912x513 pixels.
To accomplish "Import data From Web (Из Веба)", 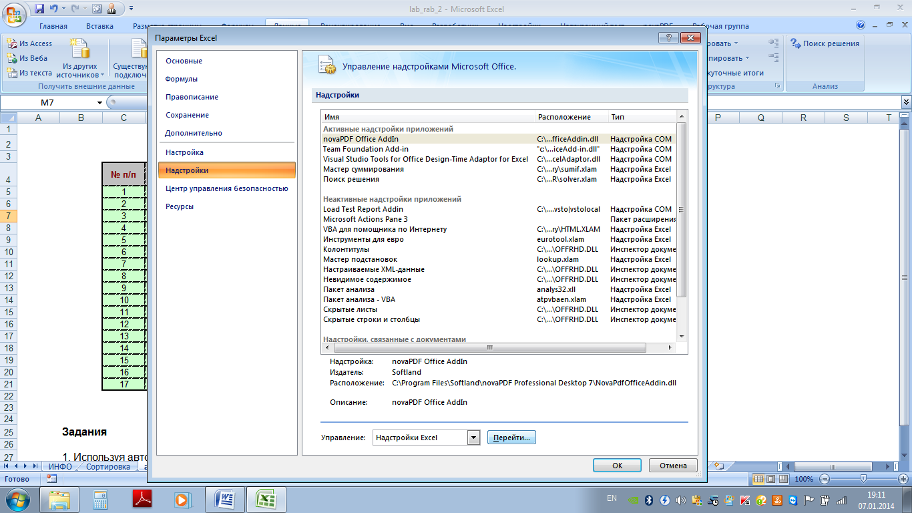I will pos(27,58).
